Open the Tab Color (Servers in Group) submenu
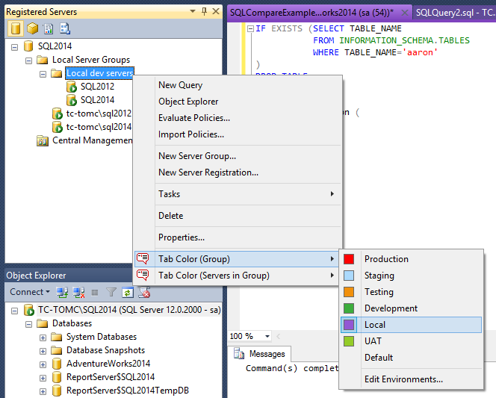Image resolution: width=496 pixels, height=398 pixels. click(x=214, y=276)
